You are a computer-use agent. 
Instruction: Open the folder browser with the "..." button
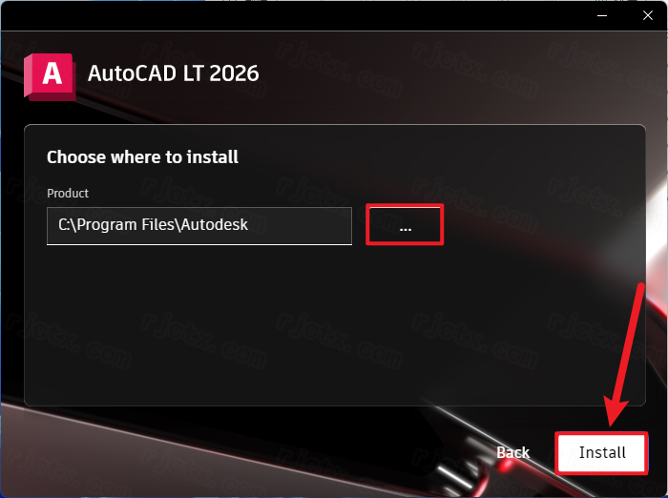[405, 224]
